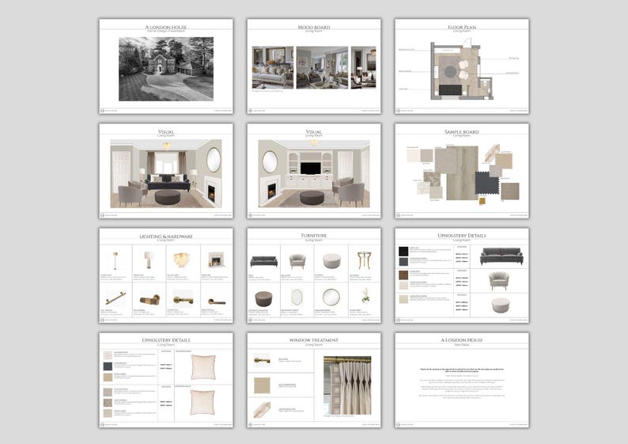The width and height of the screenshot is (628, 444).
Task: Click the brass curtain pole in Window Treatment
Action: pyautogui.click(x=262, y=361)
